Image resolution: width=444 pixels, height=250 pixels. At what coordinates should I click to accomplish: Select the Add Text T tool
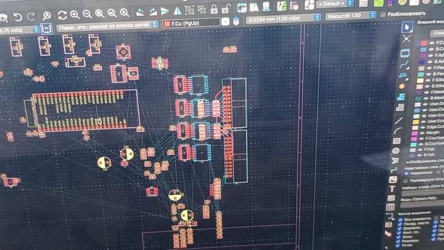392,188
